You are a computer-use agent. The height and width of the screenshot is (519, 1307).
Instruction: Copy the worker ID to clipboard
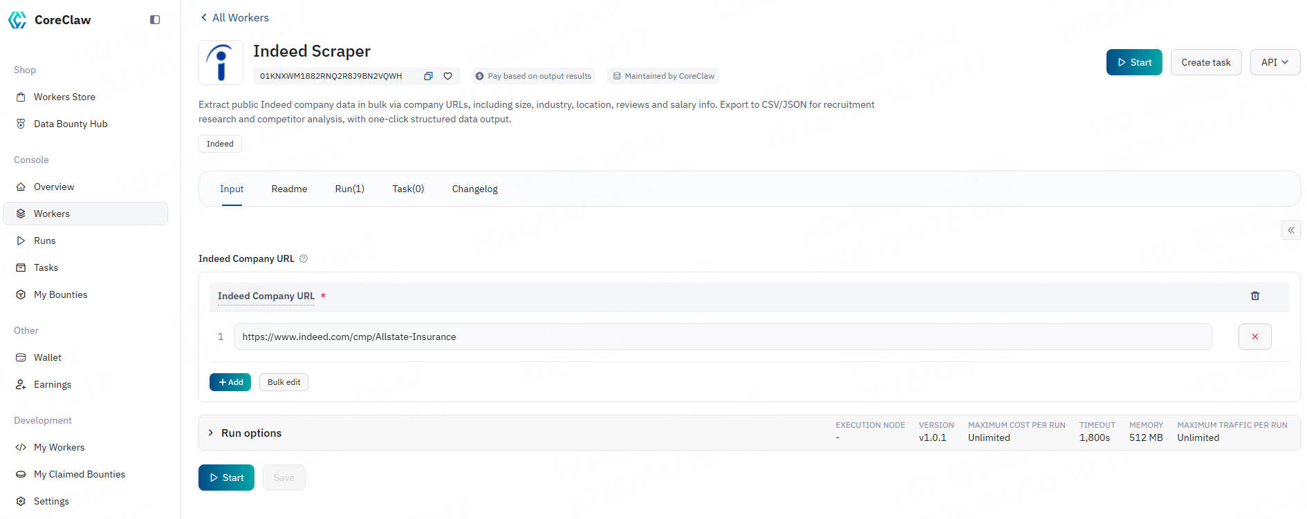pyautogui.click(x=428, y=76)
